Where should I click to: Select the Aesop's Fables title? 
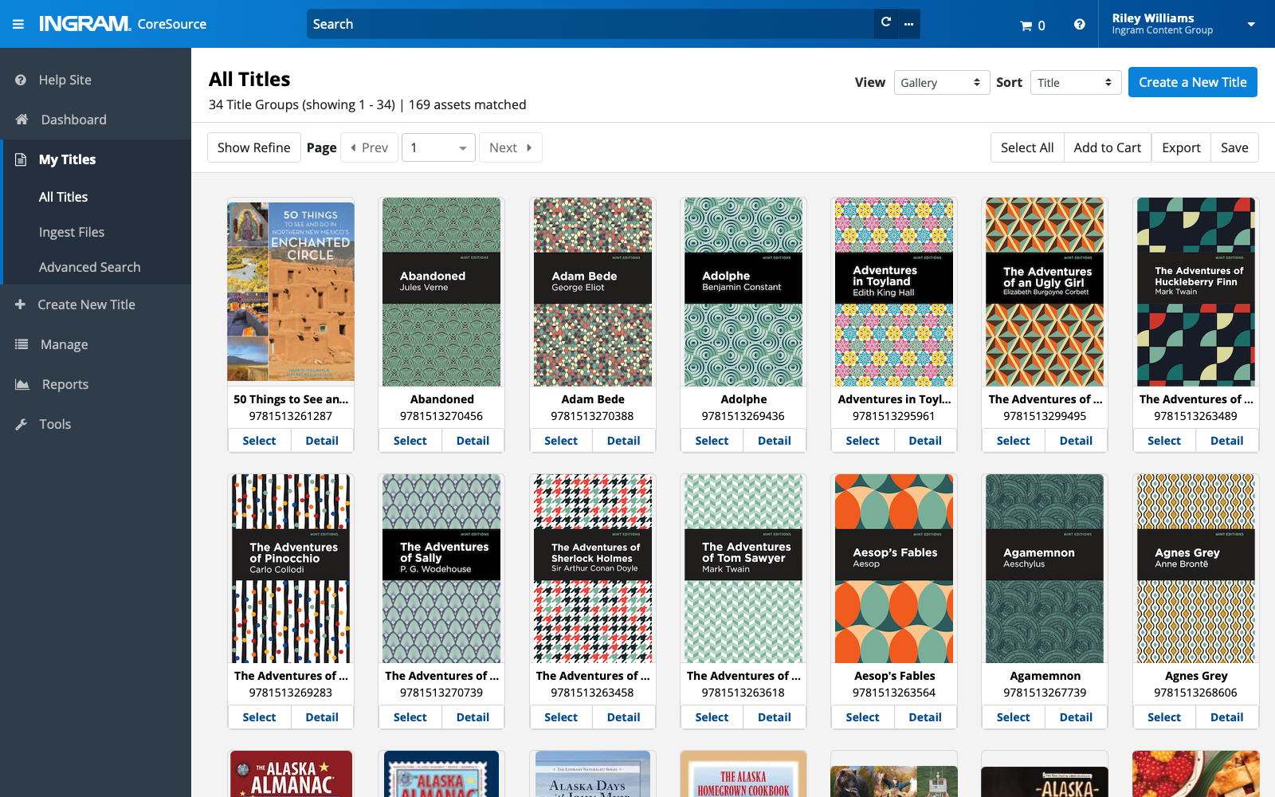click(x=862, y=717)
